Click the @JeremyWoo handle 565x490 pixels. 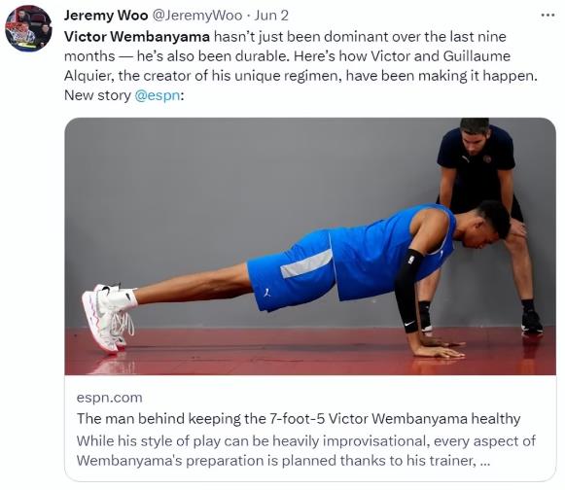pos(197,16)
